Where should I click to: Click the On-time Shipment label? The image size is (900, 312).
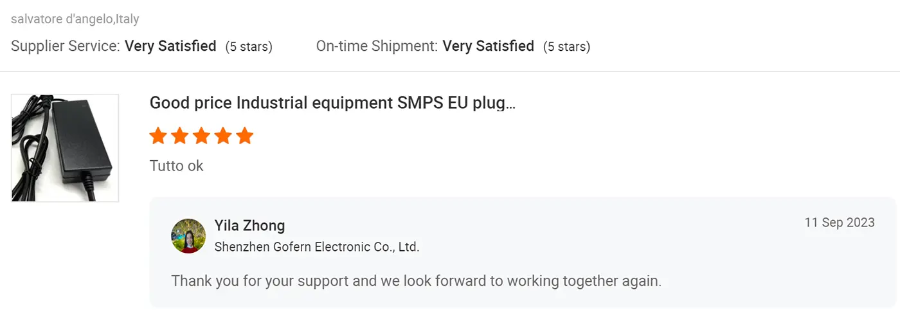pyautogui.click(x=377, y=46)
